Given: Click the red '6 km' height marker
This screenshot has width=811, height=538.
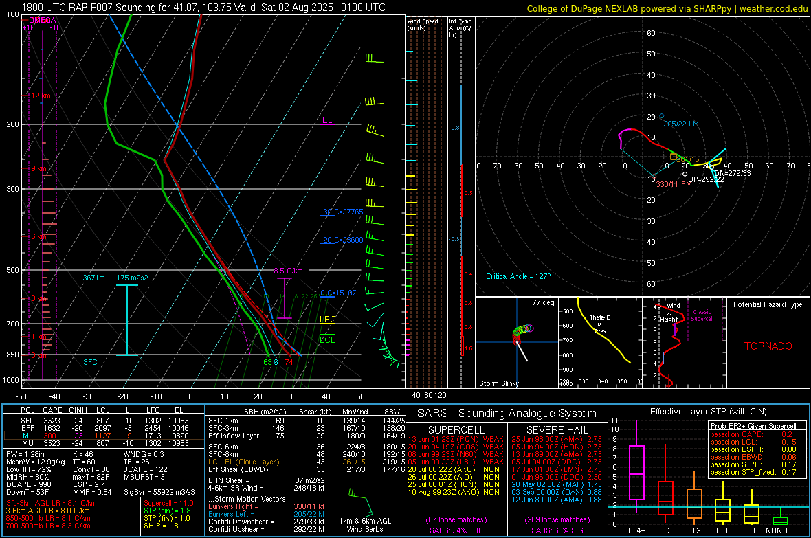Looking at the screenshot, I should (x=39, y=236).
